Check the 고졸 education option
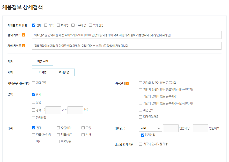This screenshot has width=229, height=162. click(x=83, y=128)
